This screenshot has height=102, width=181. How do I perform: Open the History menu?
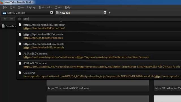[31, 7]
